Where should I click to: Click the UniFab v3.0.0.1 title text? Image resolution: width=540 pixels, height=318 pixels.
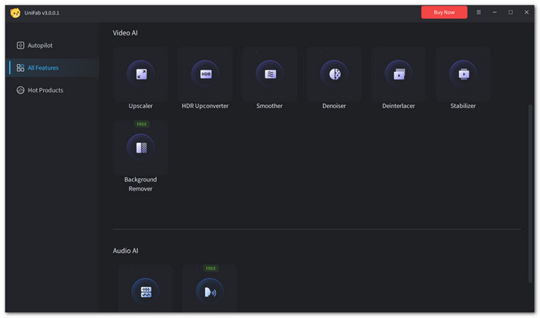pos(42,13)
